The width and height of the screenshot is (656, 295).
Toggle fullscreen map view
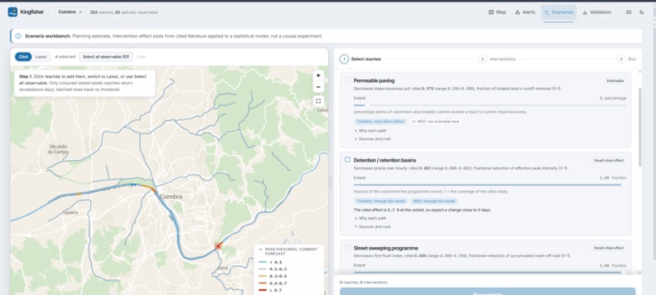click(x=318, y=101)
